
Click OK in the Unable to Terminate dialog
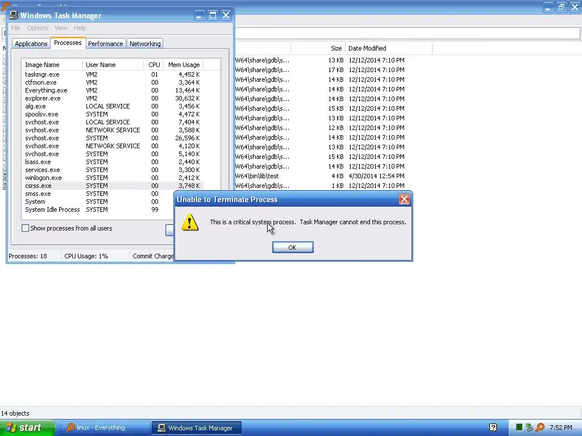[x=293, y=248]
